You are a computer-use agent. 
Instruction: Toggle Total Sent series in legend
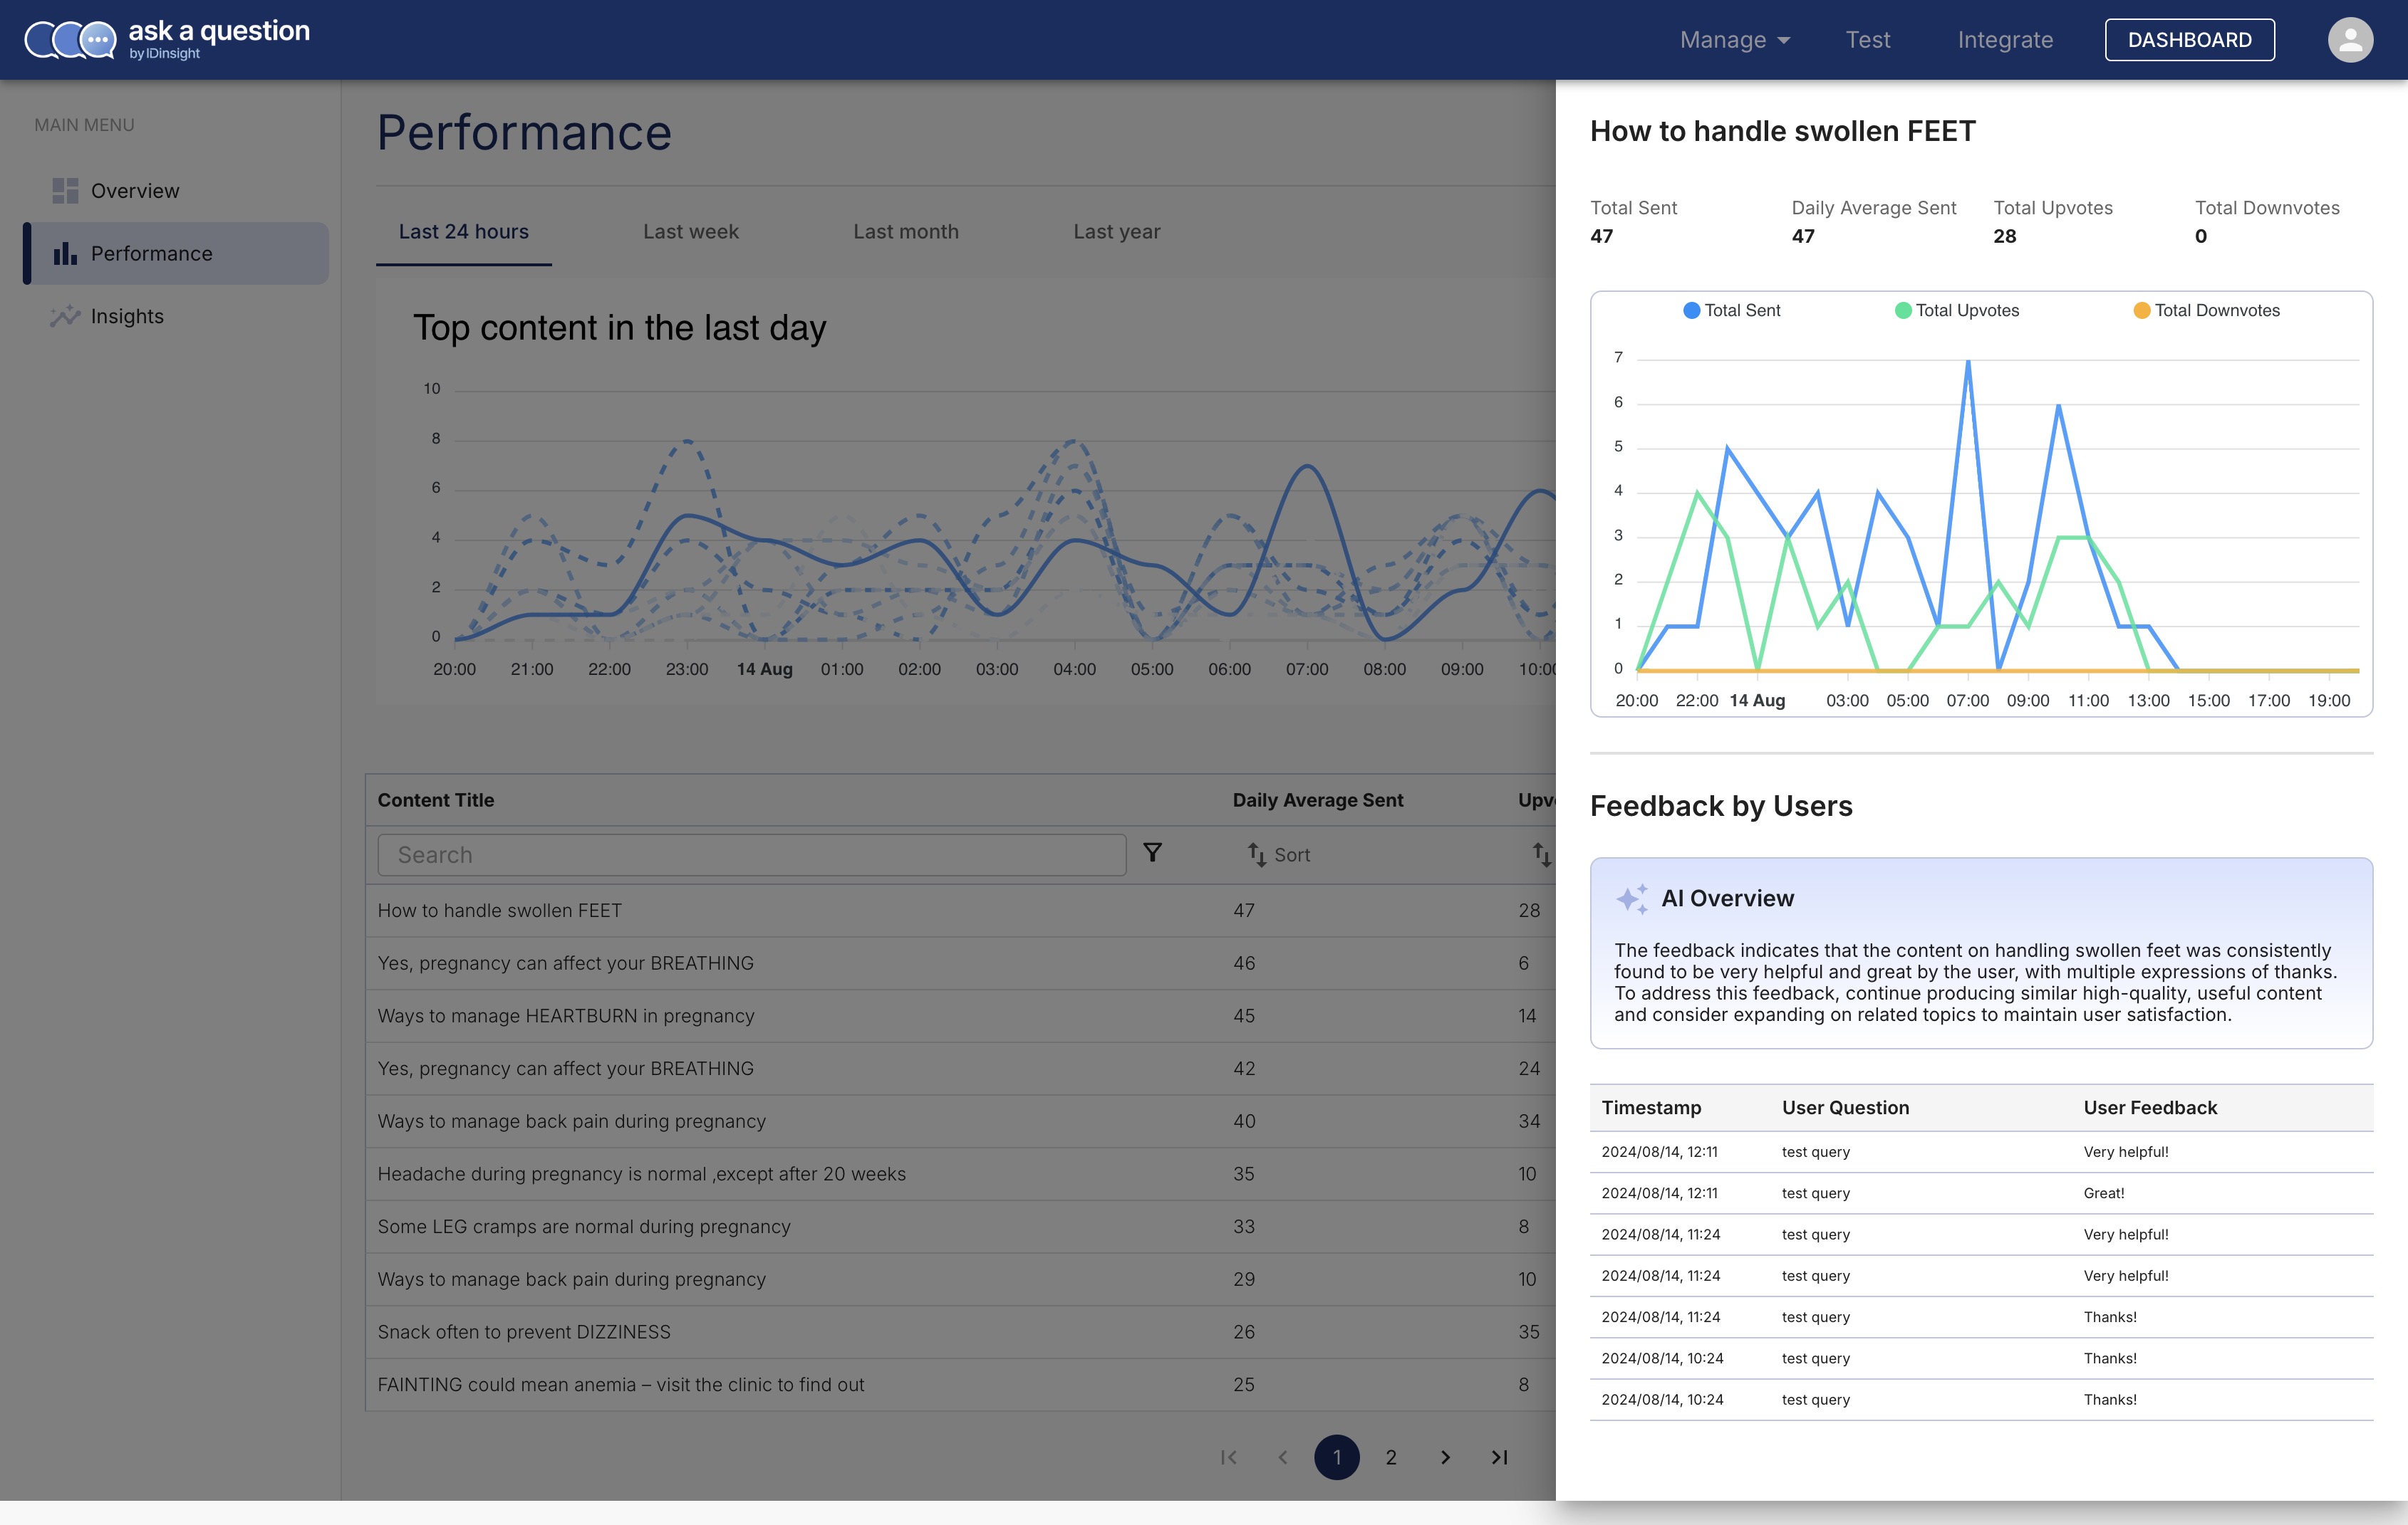(1731, 311)
